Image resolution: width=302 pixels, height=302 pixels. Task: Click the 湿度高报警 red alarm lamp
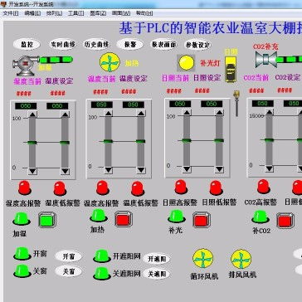(x=25, y=188)
